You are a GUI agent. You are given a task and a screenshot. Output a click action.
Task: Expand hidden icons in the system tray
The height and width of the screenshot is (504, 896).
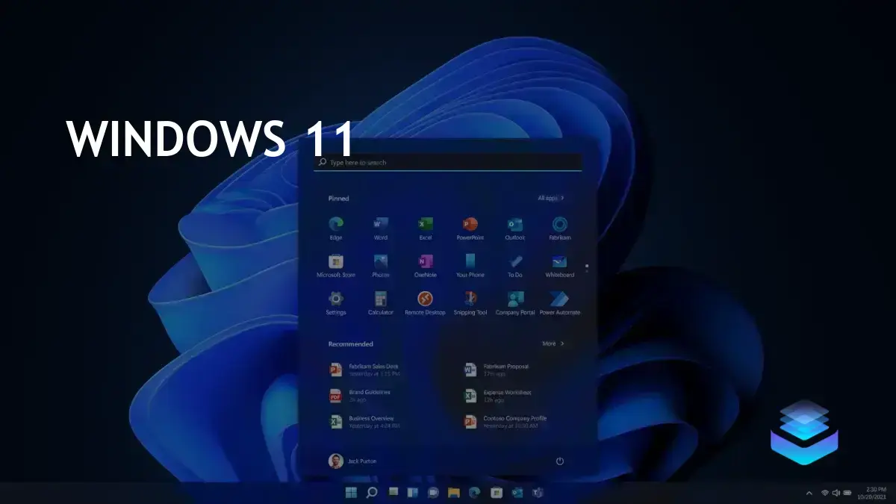click(x=809, y=493)
